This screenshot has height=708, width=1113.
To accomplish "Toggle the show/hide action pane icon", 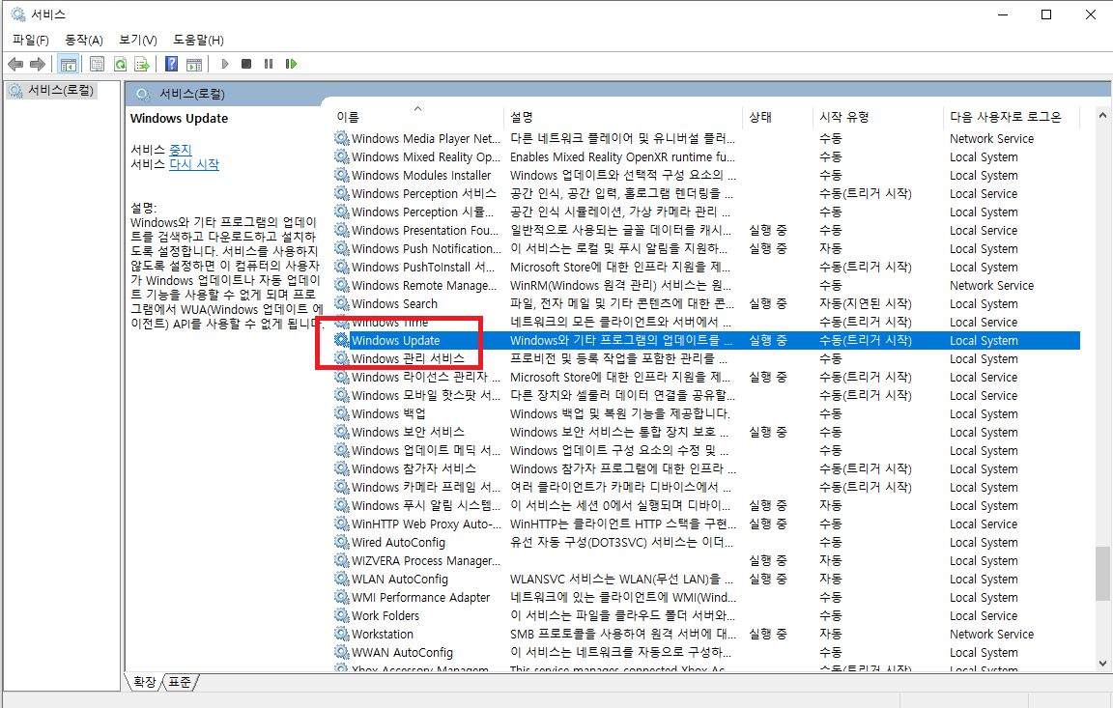I will click(x=194, y=64).
